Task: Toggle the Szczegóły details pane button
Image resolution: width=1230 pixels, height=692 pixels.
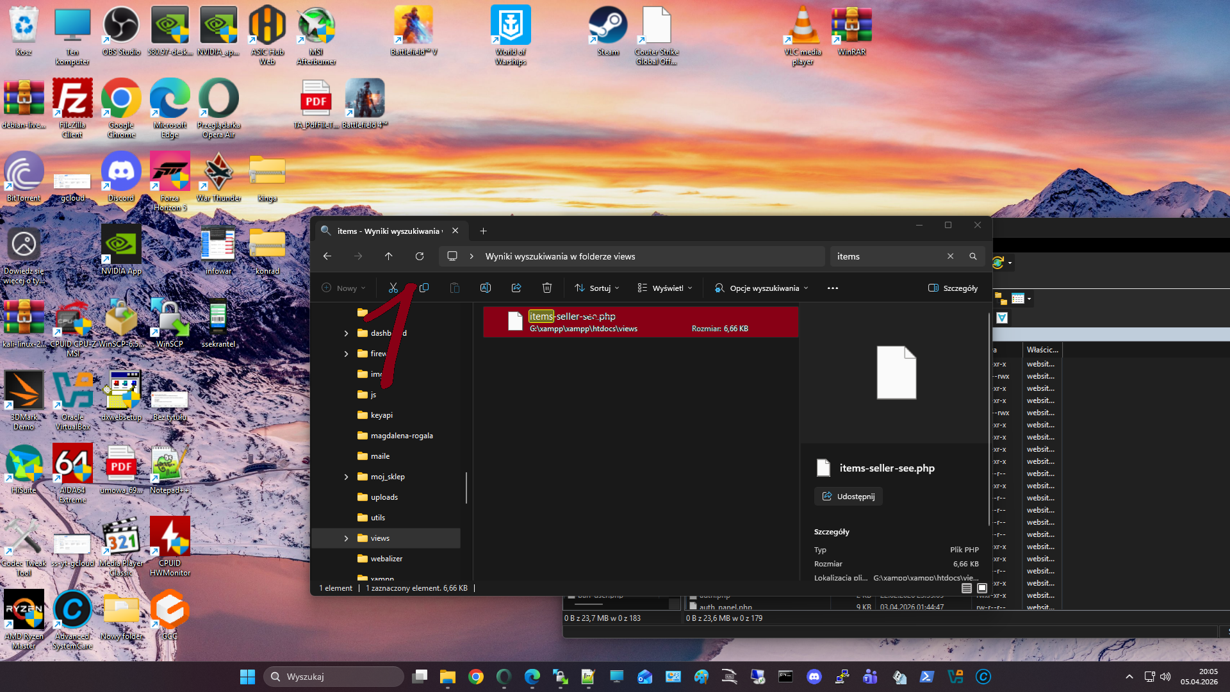Action: pos(953,288)
